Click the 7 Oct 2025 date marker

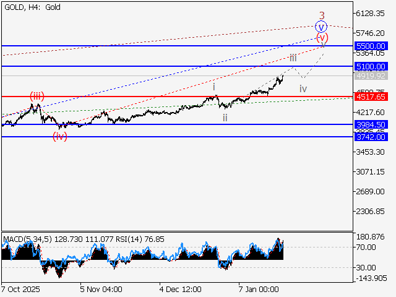(22, 289)
